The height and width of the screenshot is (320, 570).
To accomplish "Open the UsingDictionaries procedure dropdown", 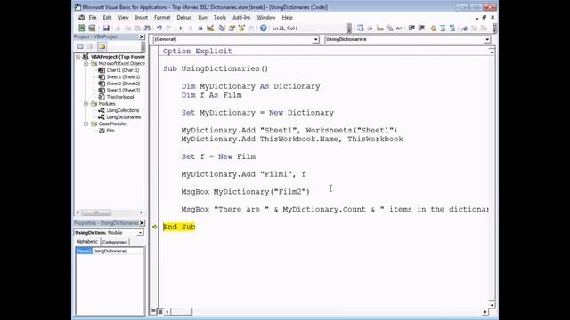I will click(487, 39).
